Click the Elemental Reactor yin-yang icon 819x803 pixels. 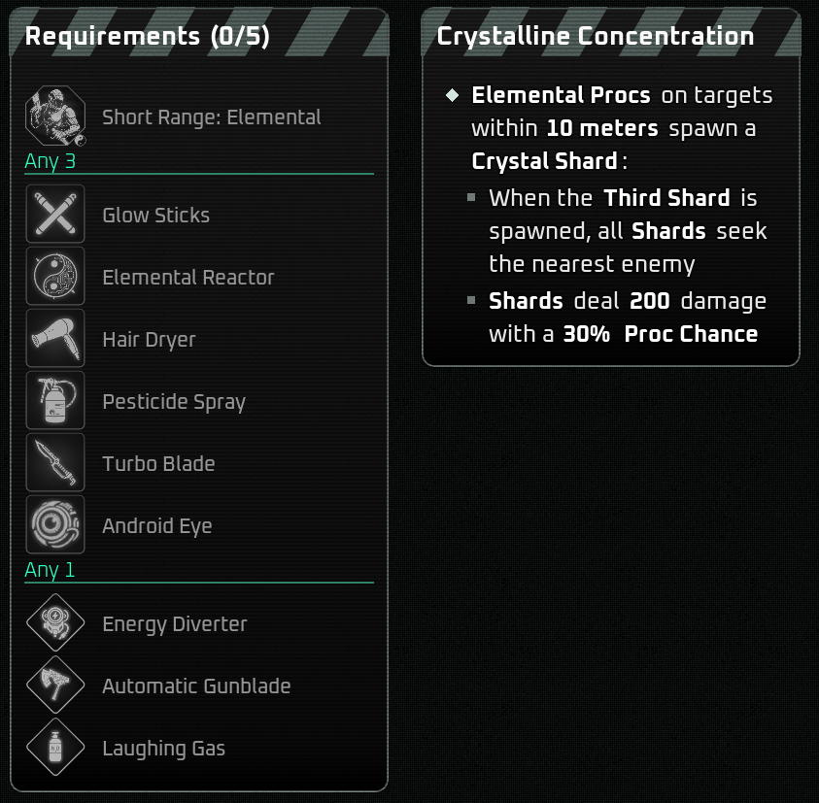[x=55, y=277]
